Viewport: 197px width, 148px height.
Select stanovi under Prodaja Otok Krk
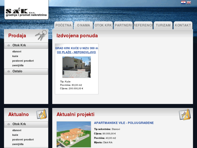[x=17, y=52]
